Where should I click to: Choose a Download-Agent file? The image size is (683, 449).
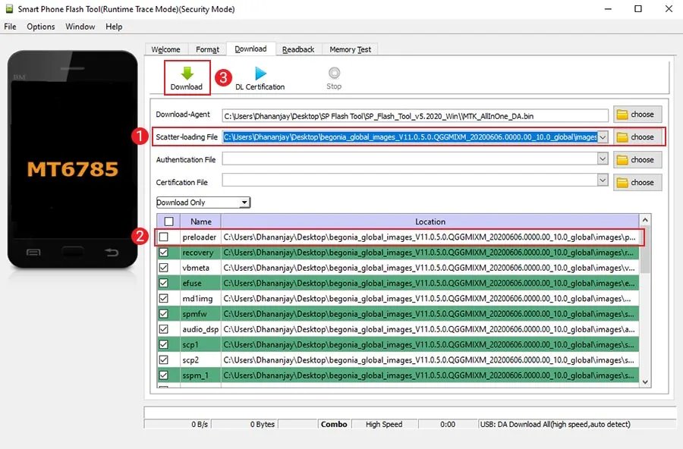coord(637,114)
